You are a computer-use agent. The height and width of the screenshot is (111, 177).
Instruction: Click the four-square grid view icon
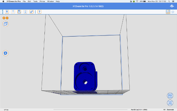pyautogui.click(x=170, y=96)
